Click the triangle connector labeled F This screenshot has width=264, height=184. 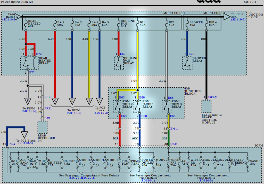pyautogui.click(x=28, y=100)
